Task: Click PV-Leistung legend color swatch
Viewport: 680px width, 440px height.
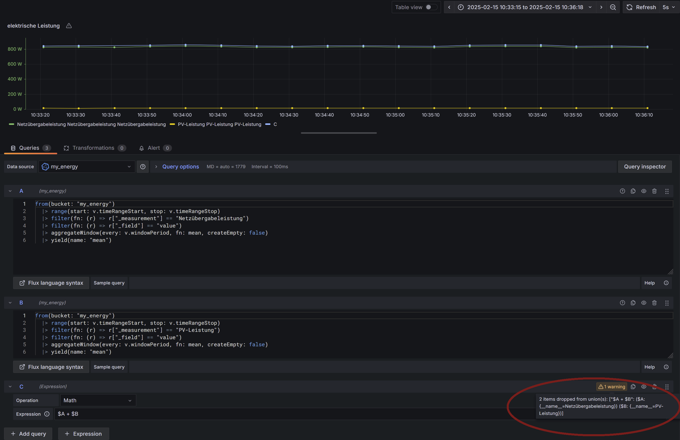Action: click(x=172, y=124)
